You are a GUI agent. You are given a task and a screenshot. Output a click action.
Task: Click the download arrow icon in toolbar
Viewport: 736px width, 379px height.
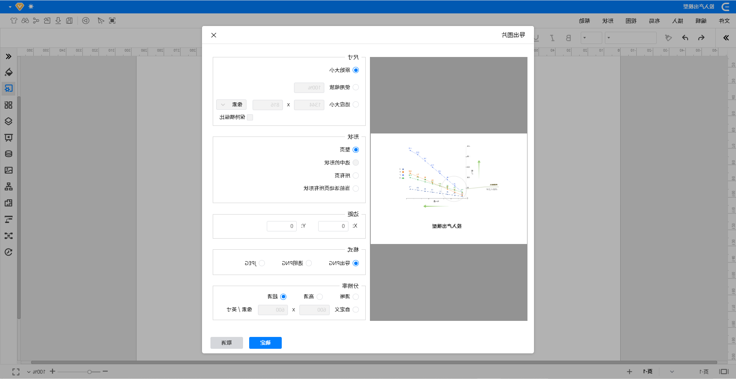58,21
